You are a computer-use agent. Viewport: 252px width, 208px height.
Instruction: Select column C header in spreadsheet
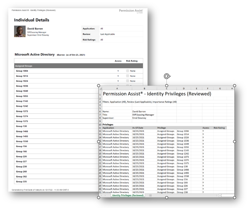tap(166, 89)
